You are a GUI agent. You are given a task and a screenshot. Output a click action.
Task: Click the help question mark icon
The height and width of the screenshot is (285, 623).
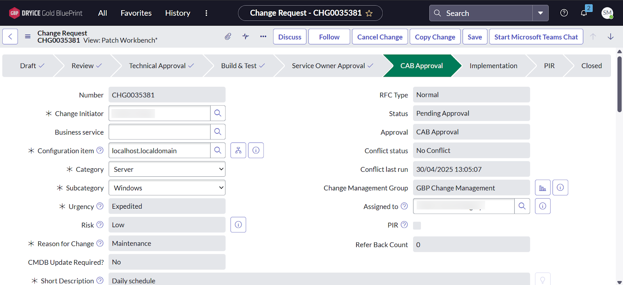point(564,13)
